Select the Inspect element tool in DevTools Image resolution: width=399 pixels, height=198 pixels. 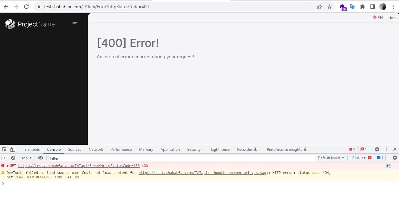pyautogui.click(x=4, y=149)
